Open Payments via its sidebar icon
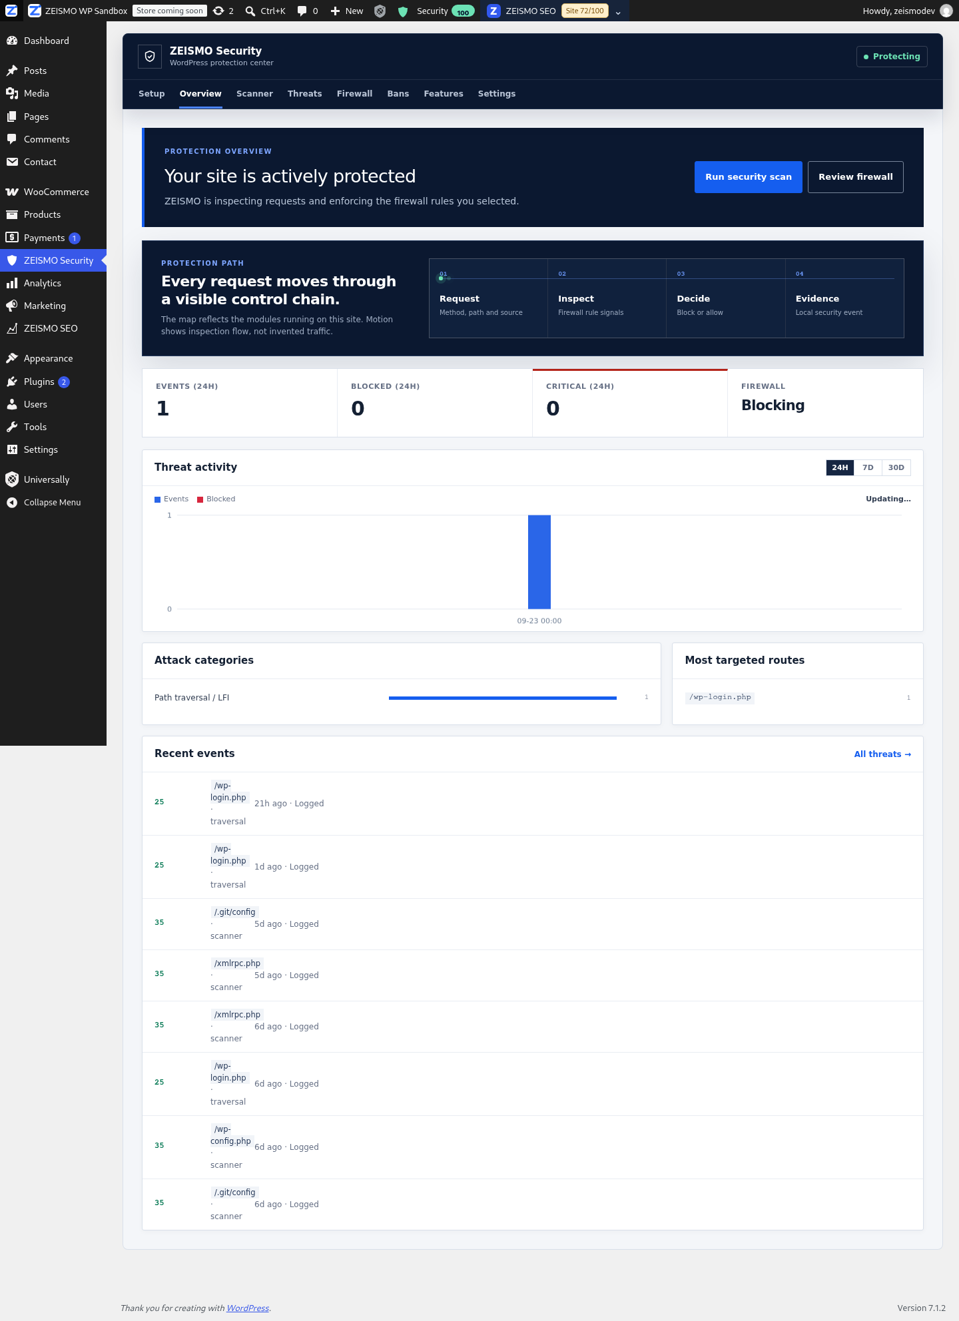The height and width of the screenshot is (1321, 959). (x=12, y=238)
